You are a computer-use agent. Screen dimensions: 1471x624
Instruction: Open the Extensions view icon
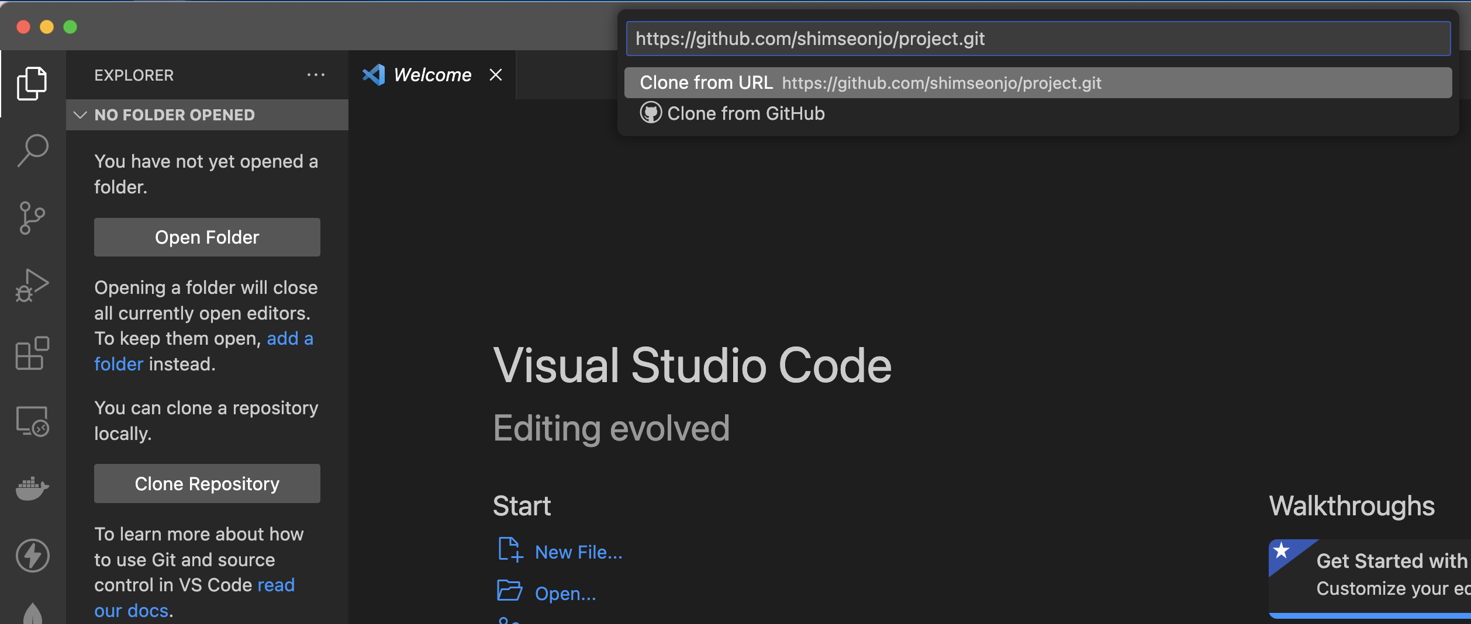pos(32,353)
